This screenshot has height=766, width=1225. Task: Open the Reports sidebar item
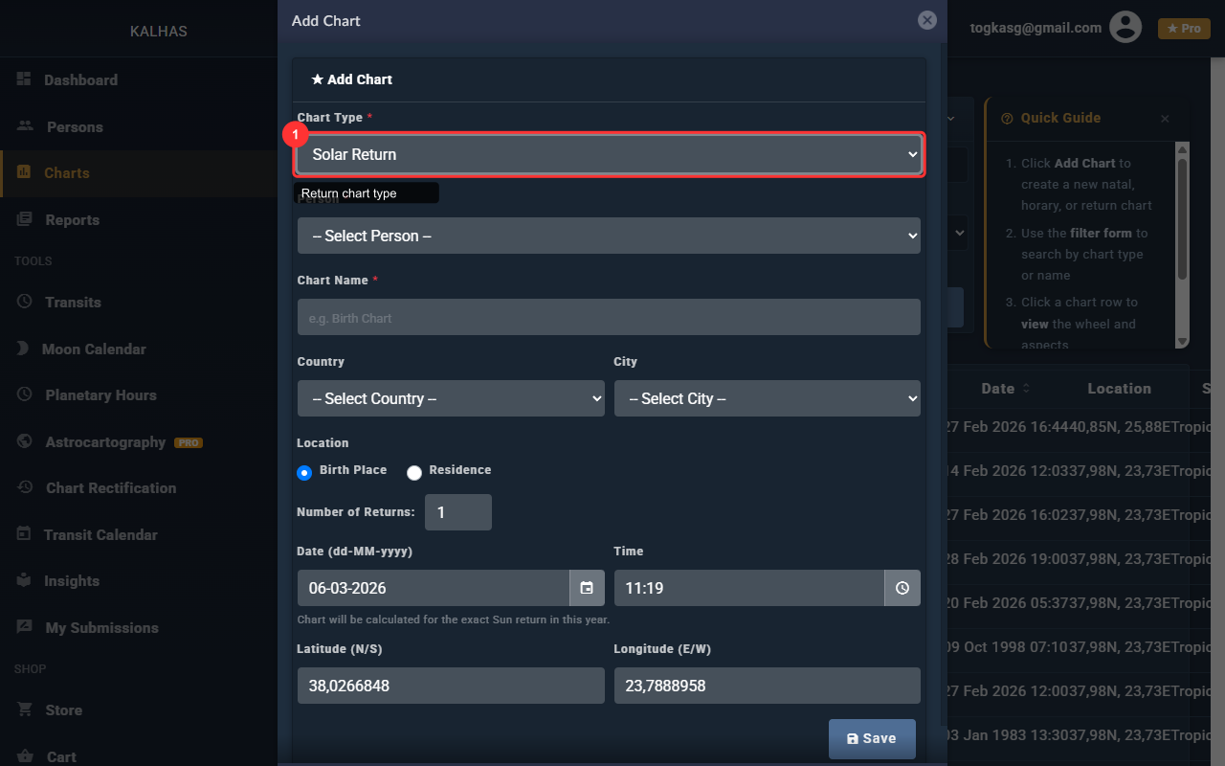[72, 220]
